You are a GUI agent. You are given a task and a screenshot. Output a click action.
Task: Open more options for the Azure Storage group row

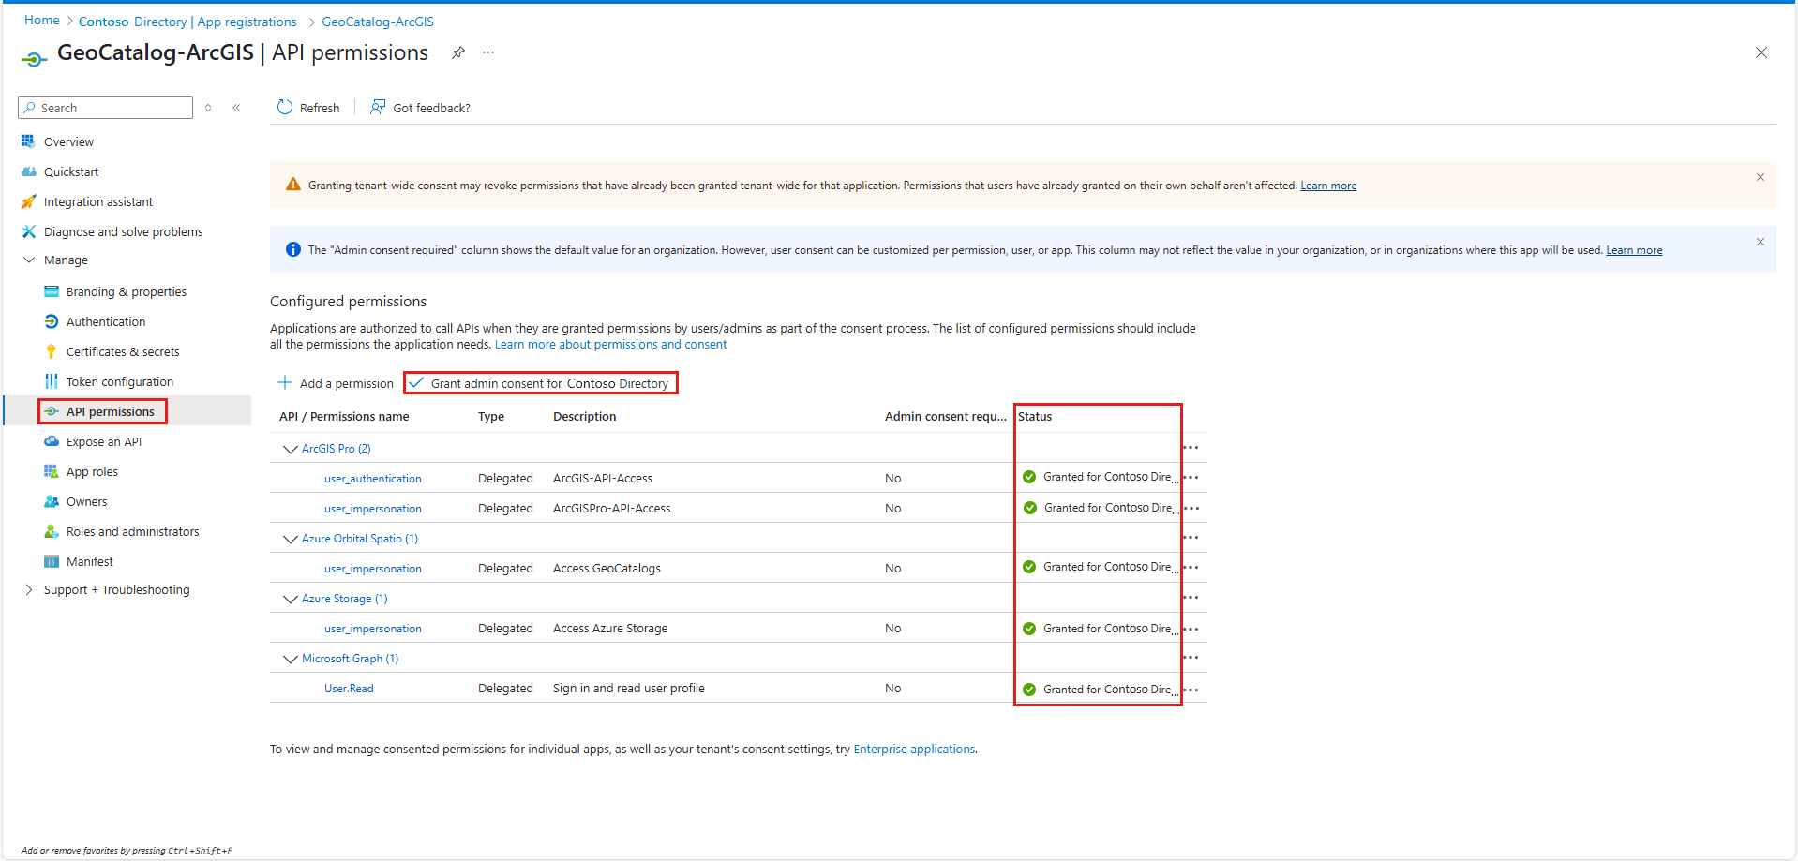coord(1191,598)
